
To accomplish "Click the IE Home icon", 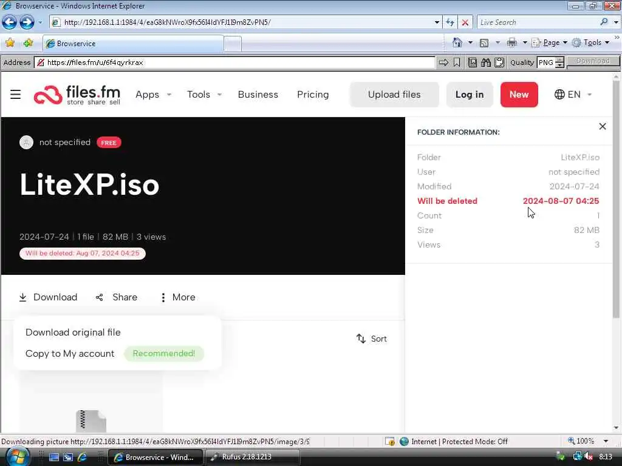I will pyautogui.click(x=457, y=42).
